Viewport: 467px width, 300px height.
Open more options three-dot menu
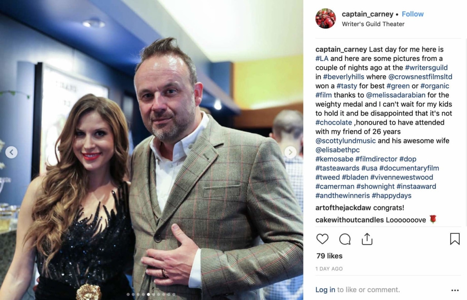(455, 290)
